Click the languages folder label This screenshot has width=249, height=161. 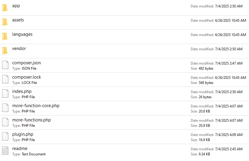point(22,34)
